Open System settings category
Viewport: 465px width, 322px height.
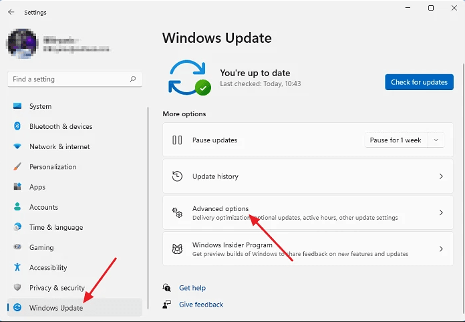pyautogui.click(x=75, y=106)
